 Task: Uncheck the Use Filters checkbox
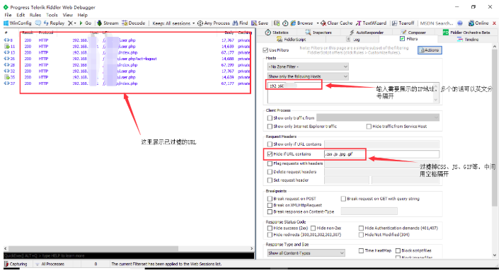265,50
